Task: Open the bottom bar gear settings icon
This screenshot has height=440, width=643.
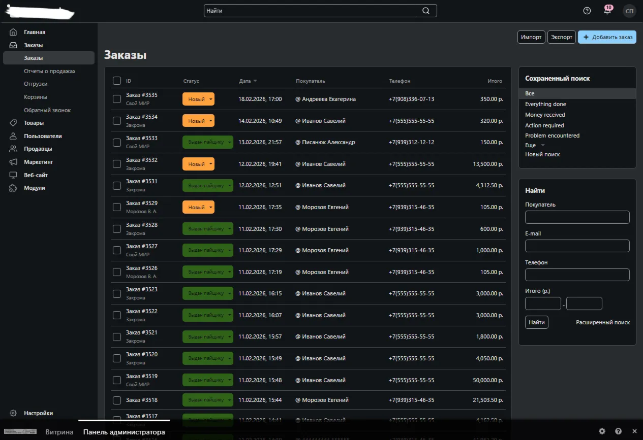Action: [x=602, y=431]
